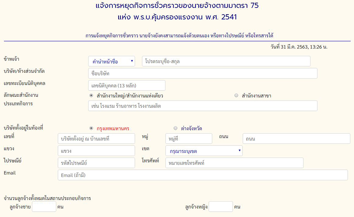
Task: Click the form title heading มาตรา 75
Action: (x=177, y=7)
